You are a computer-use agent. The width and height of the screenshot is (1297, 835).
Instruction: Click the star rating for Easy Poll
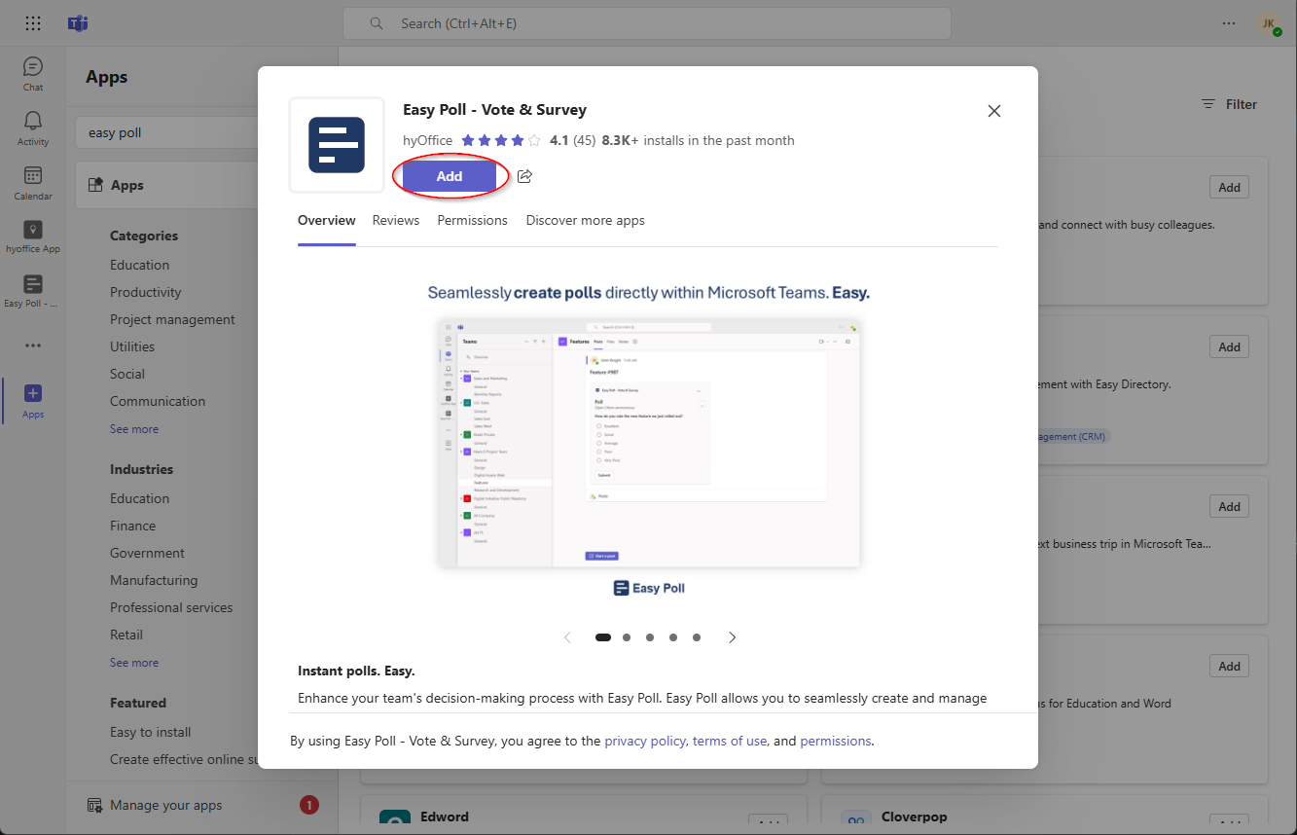click(x=500, y=140)
